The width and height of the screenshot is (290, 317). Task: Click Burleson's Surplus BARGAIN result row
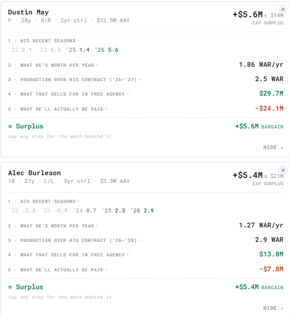tap(146, 287)
